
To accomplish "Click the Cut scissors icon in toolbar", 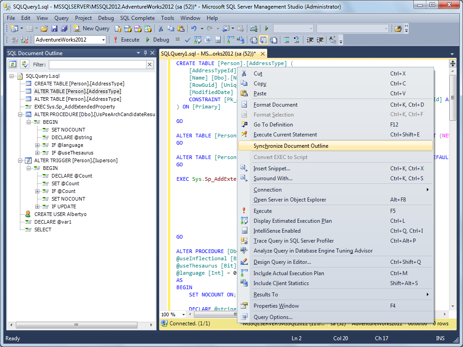I will 161,28.
